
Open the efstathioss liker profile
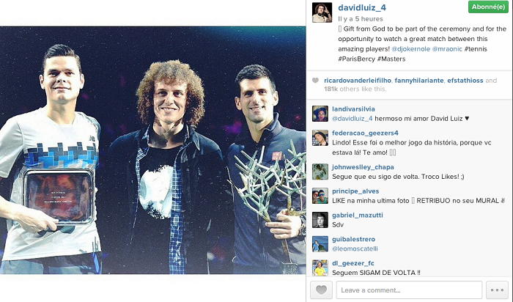click(465, 81)
